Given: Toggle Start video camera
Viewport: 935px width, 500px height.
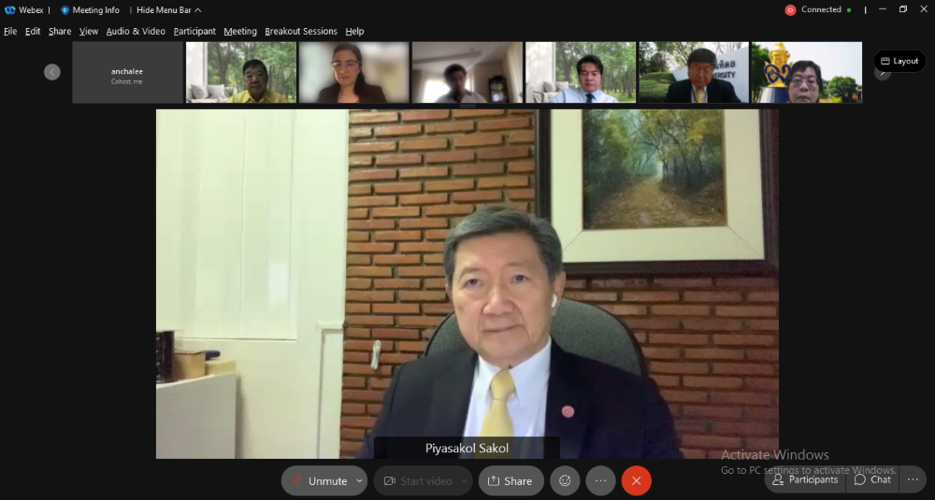Looking at the screenshot, I should point(417,480).
